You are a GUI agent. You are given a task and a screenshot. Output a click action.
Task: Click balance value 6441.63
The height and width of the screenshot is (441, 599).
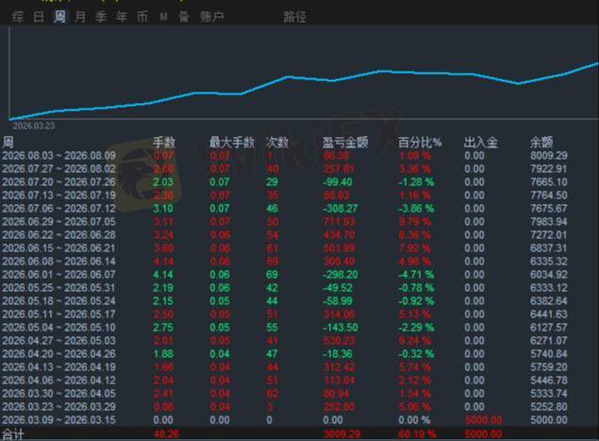549,314
